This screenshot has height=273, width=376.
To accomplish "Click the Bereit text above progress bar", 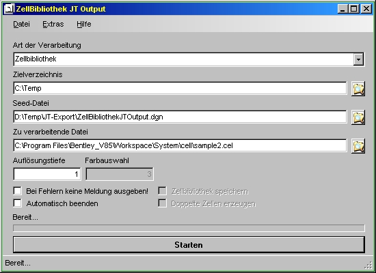I will point(25,217).
